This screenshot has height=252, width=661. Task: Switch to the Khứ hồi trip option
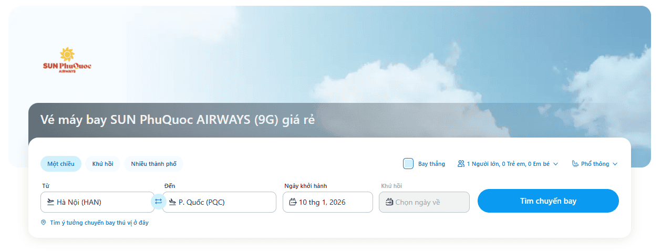pos(102,164)
